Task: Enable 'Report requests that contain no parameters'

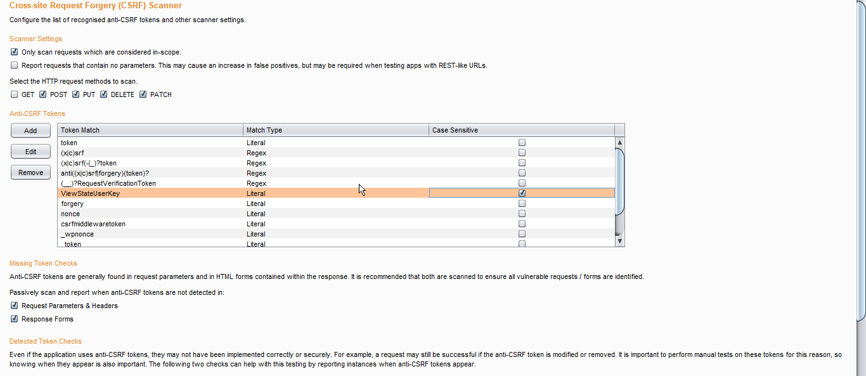Action: tap(14, 65)
